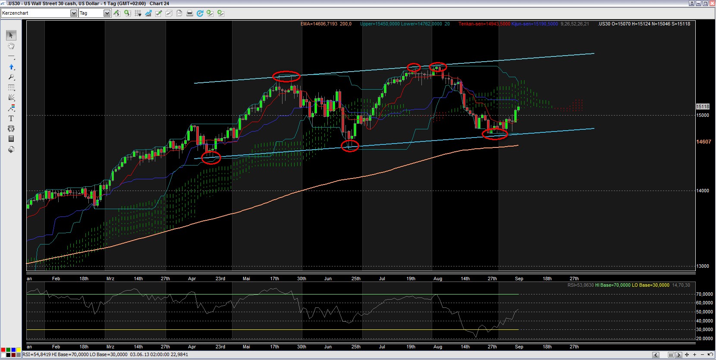The width and height of the screenshot is (716, 360).
Task: Click the print chart icon
Action: pos(189,13)
